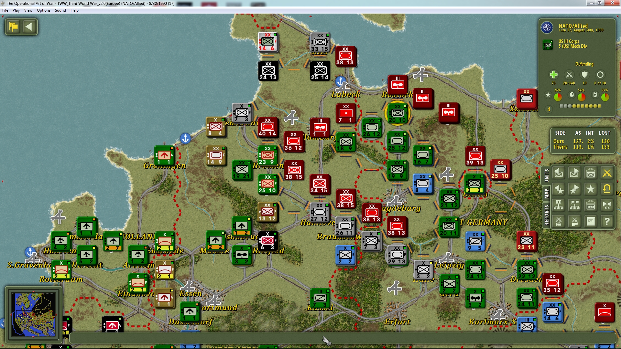Click the yellow double-flags button
The image size is (621, 349).
pos(14,27)
